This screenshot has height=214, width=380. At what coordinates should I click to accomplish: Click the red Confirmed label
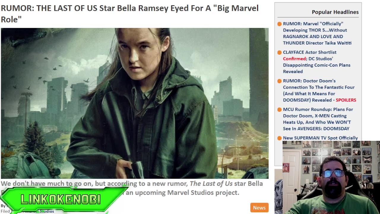pos(294,59)
